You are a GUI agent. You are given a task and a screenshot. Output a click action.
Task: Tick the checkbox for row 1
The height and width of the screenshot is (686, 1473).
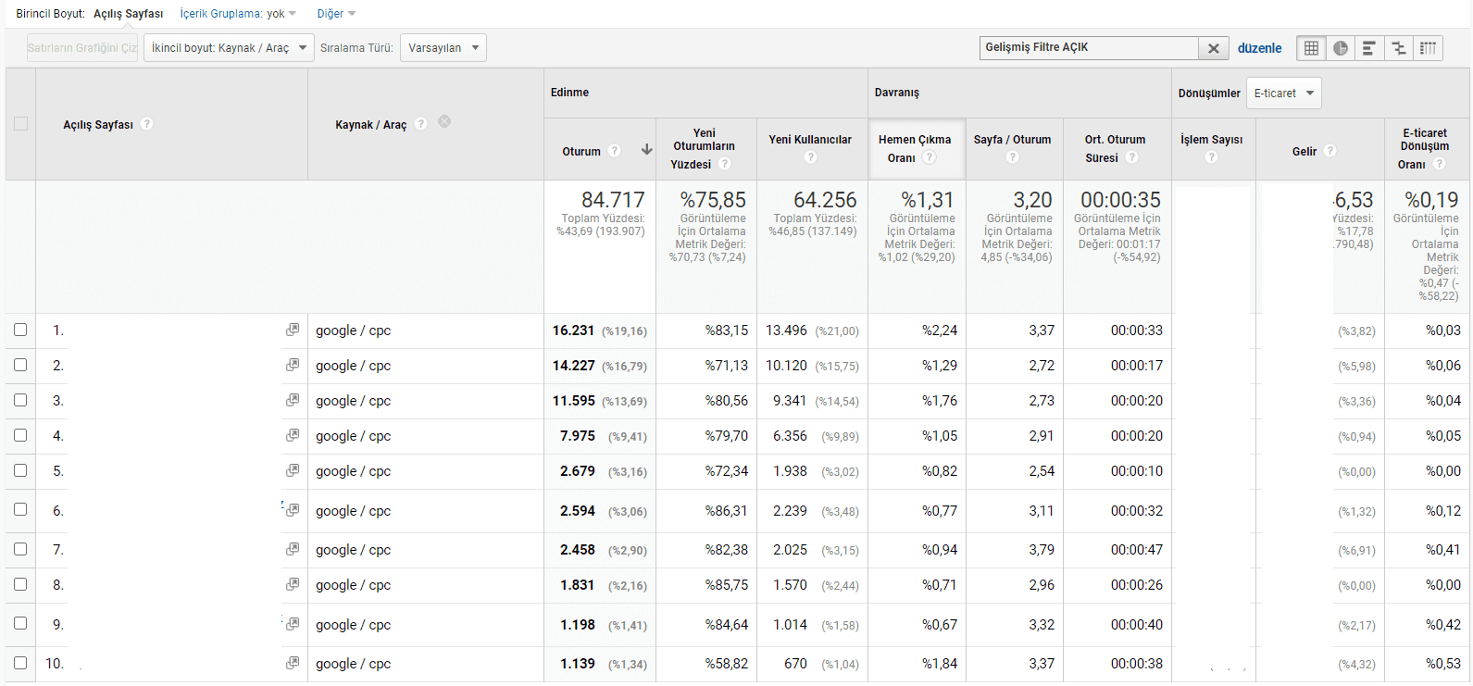tap(20, 330)
